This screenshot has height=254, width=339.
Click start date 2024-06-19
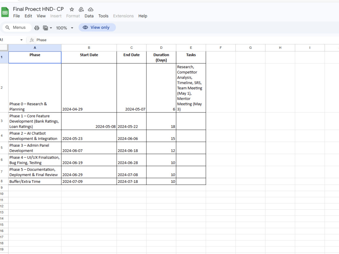click(x=89, y=160)
